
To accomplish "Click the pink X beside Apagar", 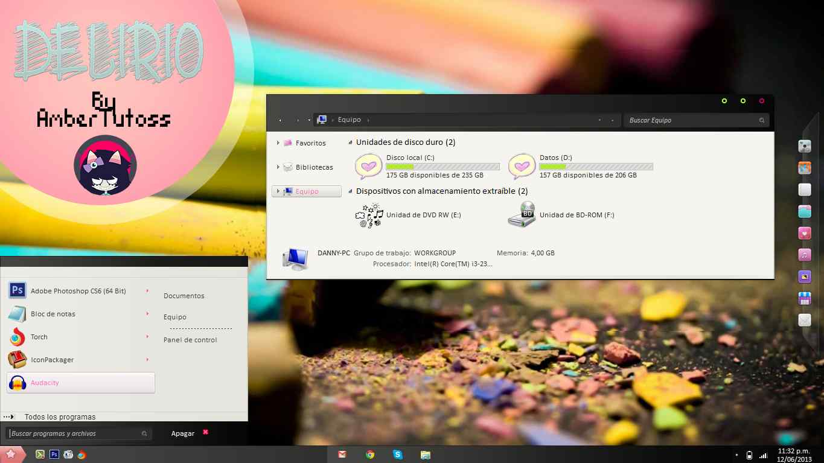I will (x=206, y=432).
